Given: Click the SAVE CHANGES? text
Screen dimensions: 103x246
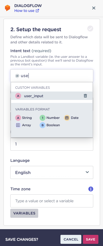Looking at the screenshot, I should click(x=22, y=239).
